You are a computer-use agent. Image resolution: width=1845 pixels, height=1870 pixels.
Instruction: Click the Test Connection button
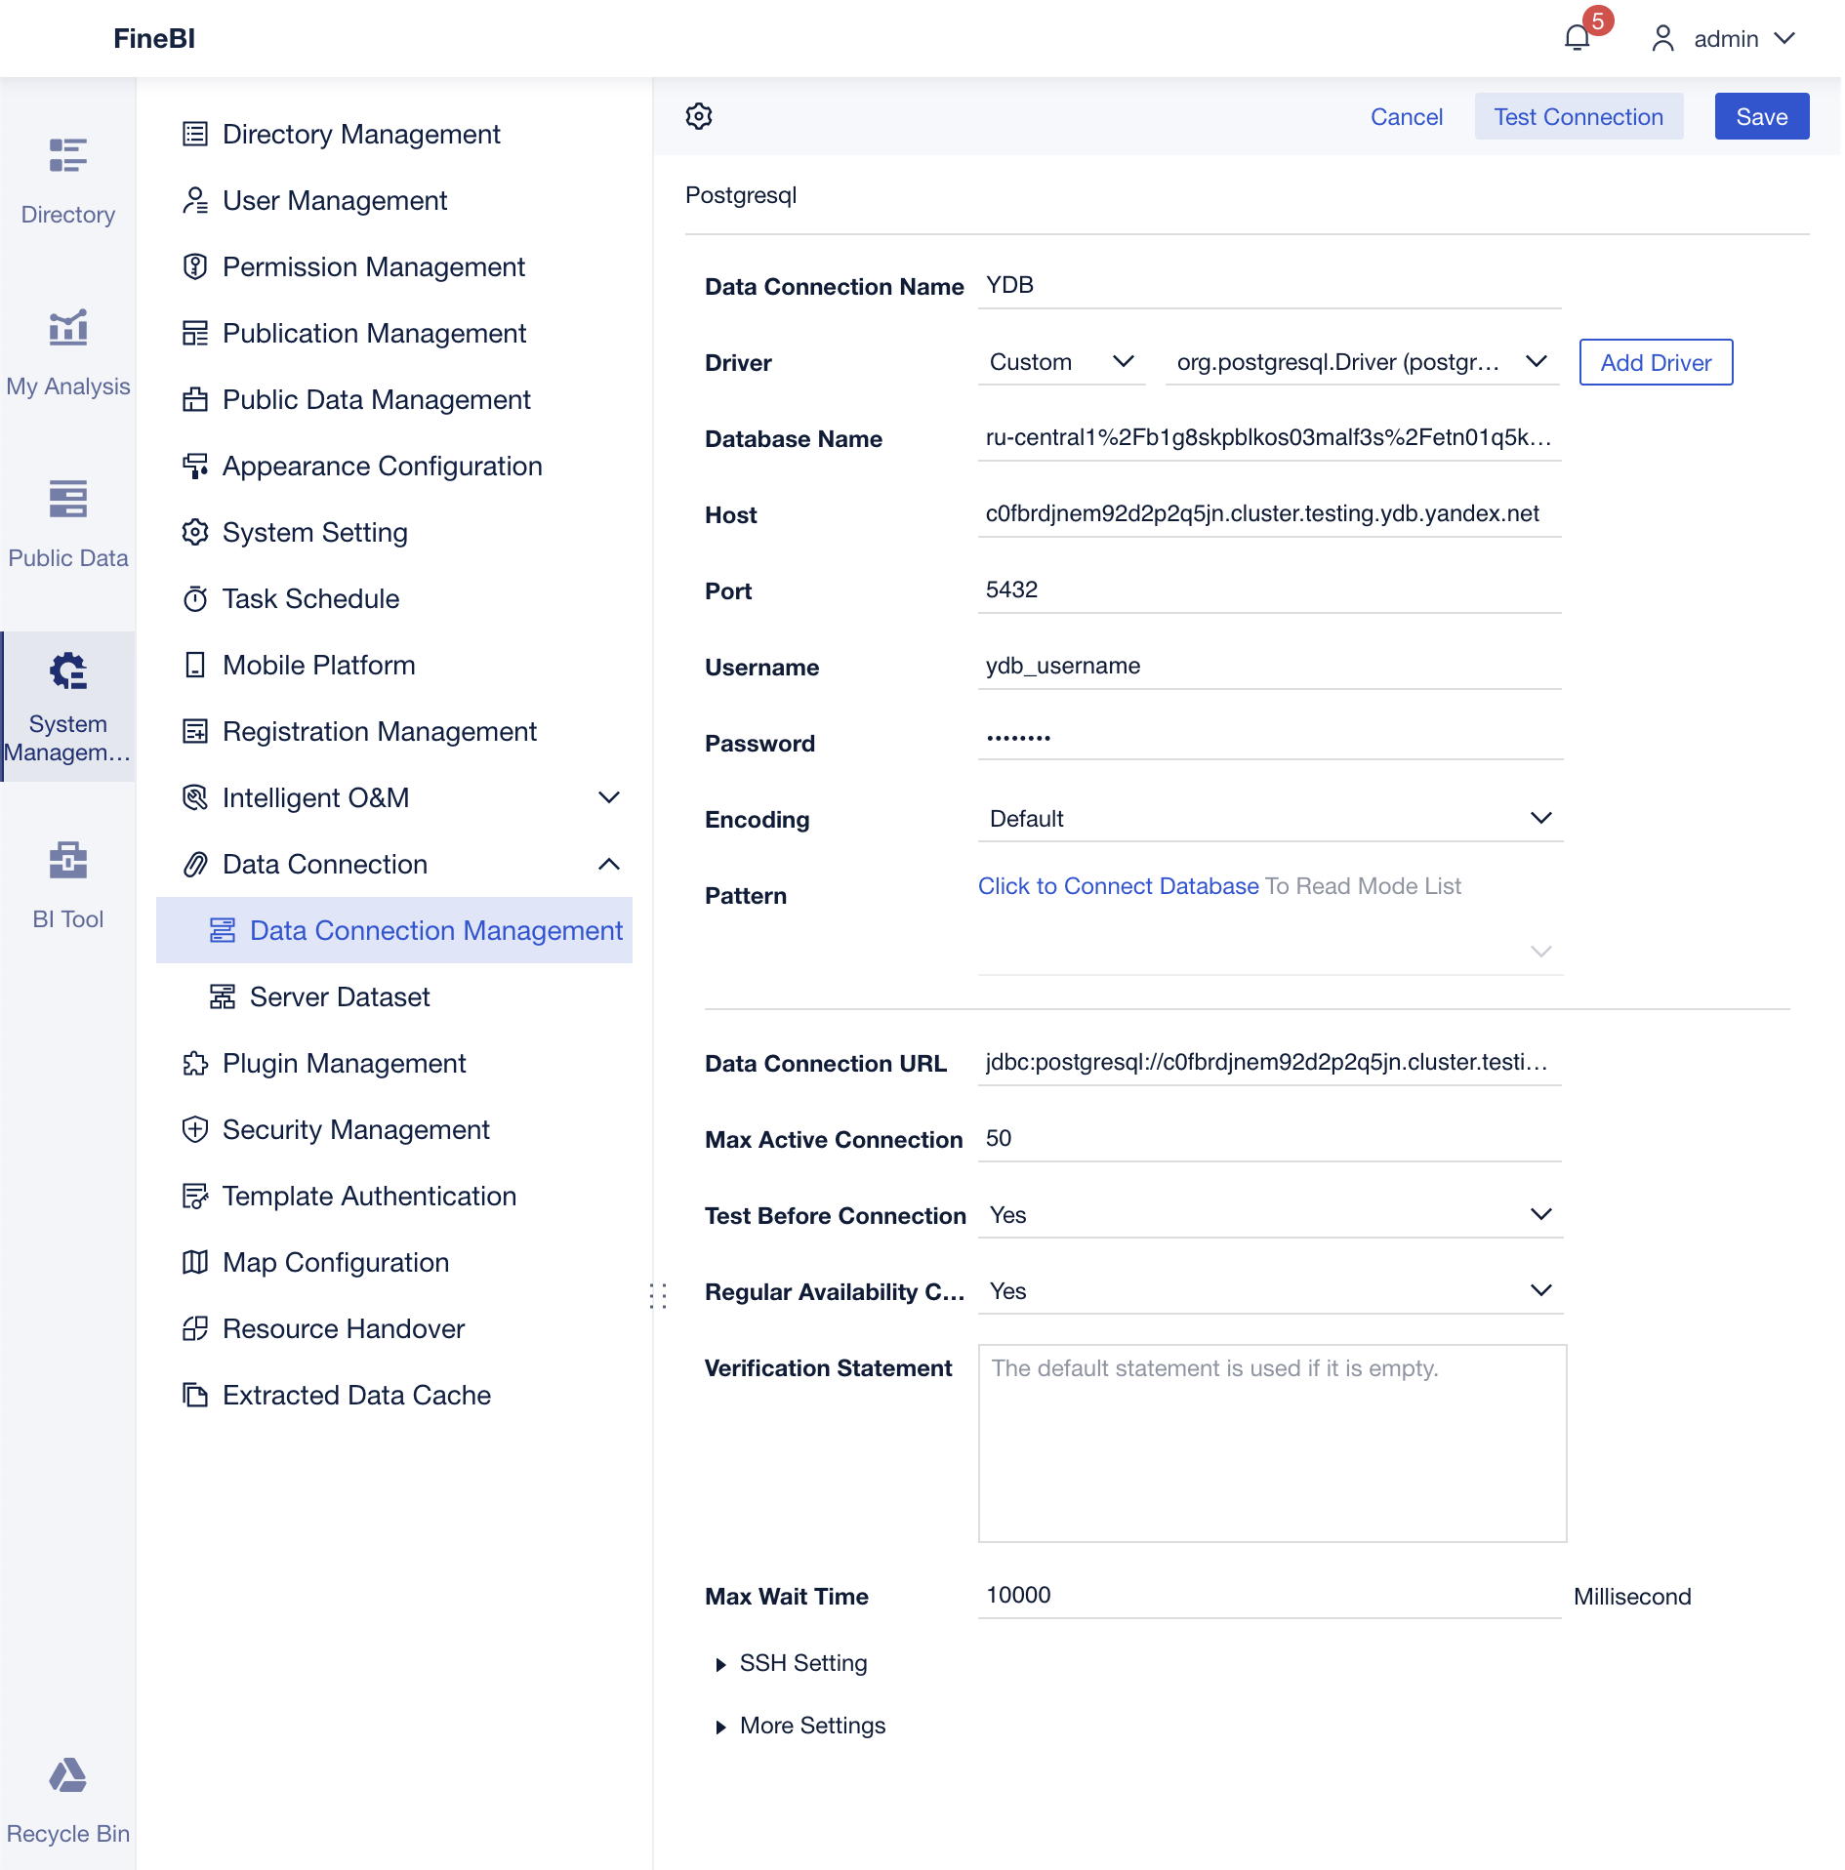pos(1578,116)
